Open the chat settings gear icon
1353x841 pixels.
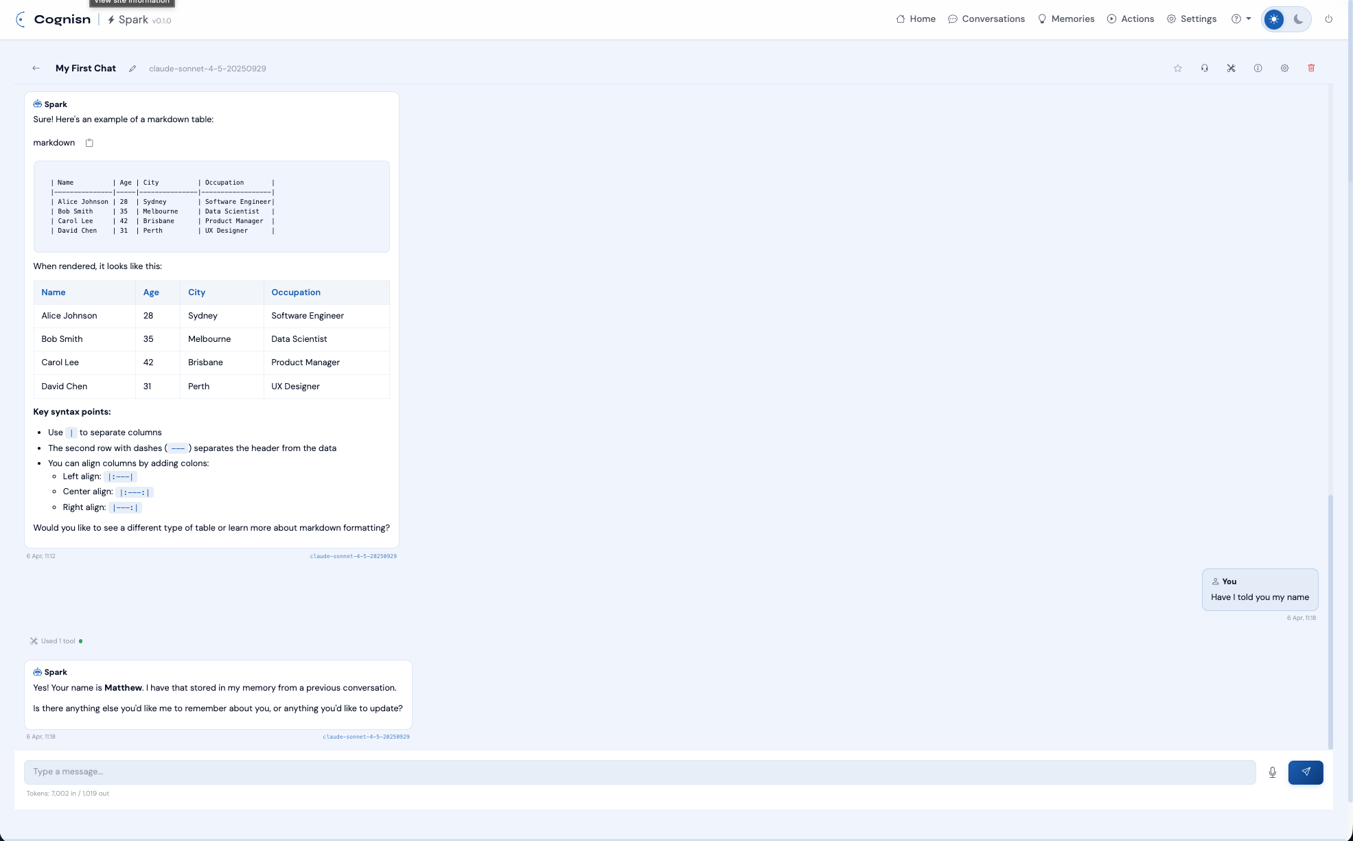click(1284, 68)
